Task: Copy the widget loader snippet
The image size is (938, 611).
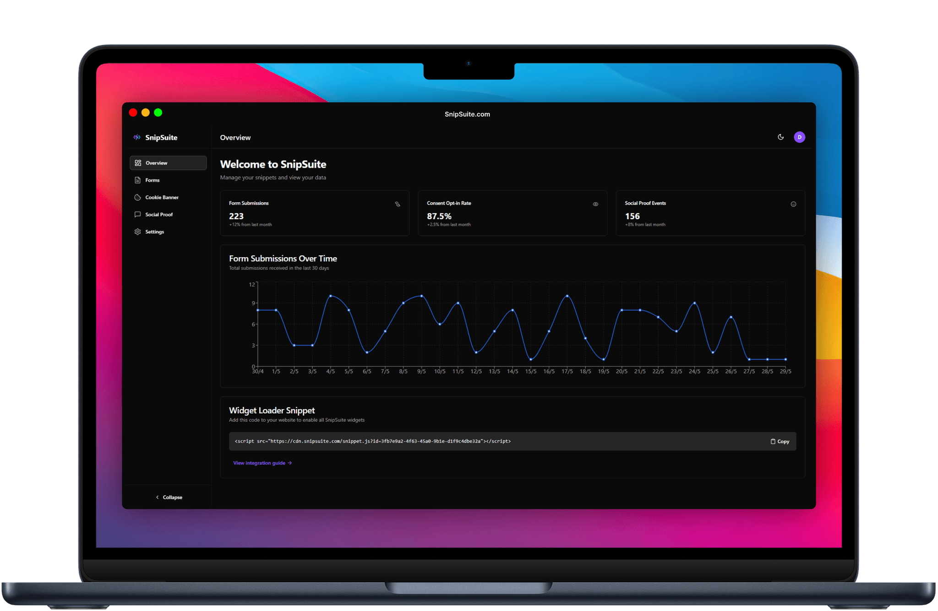Action: [x=780, y=442]
